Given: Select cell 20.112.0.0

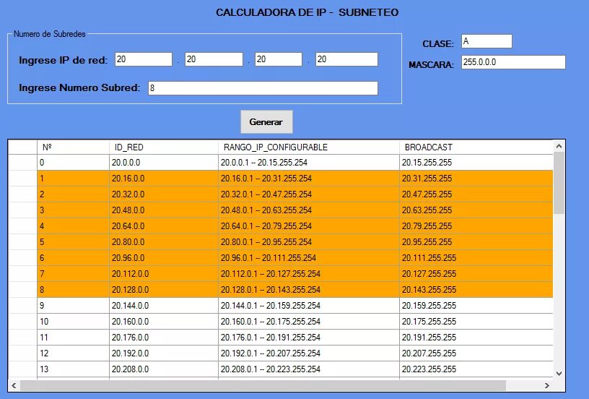Looking at the screenshot, I should click(164, 274).
